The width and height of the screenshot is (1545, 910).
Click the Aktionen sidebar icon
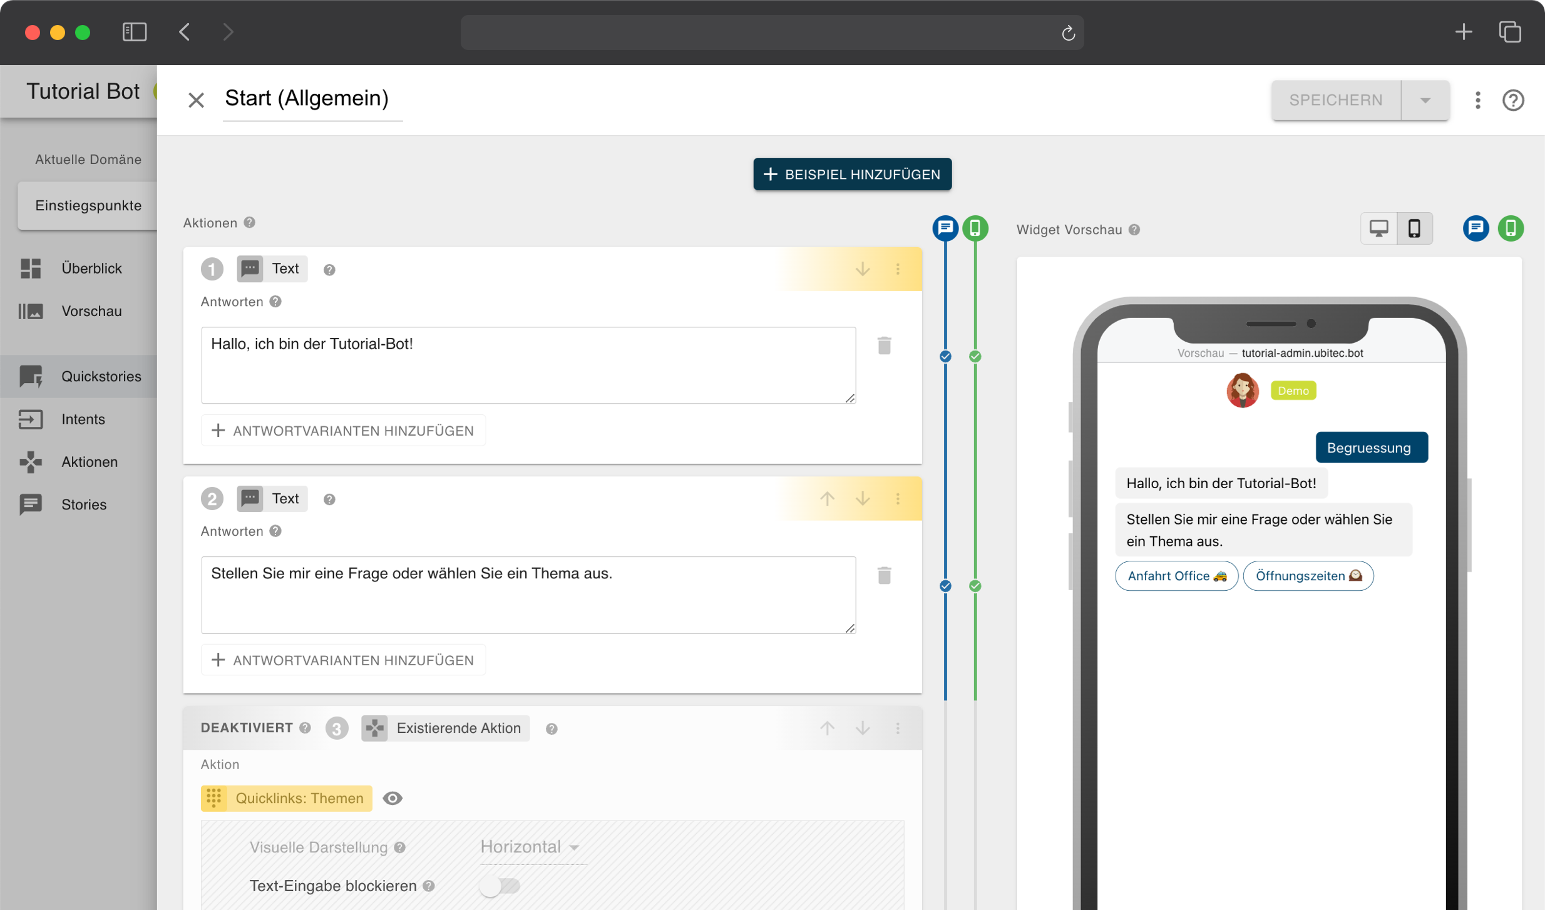(30, 461)
